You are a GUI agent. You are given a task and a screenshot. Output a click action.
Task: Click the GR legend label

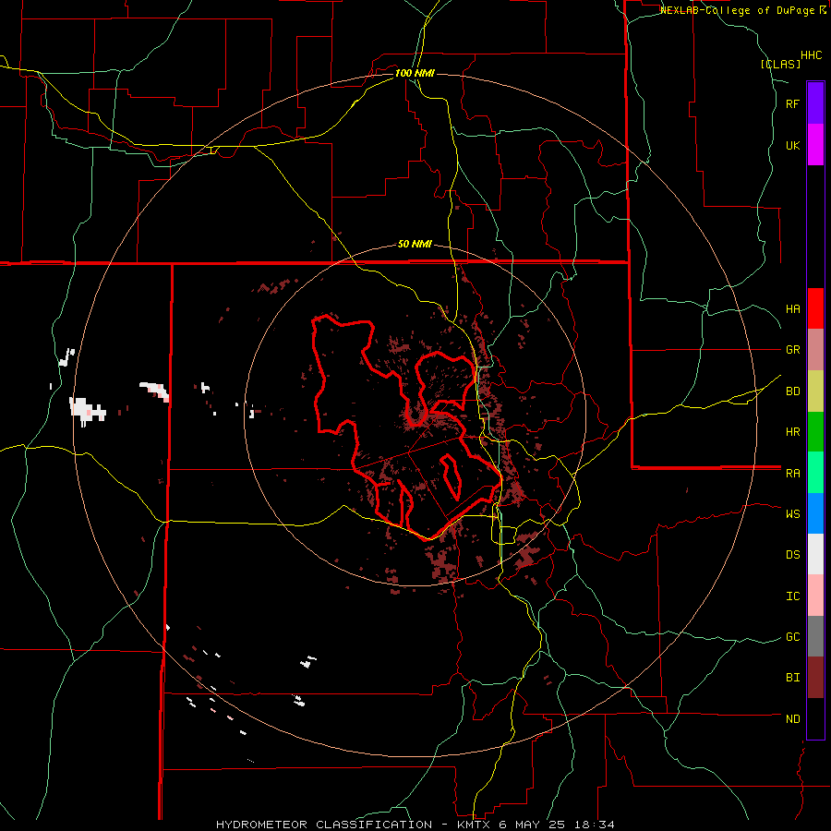(x=793, y=350)
